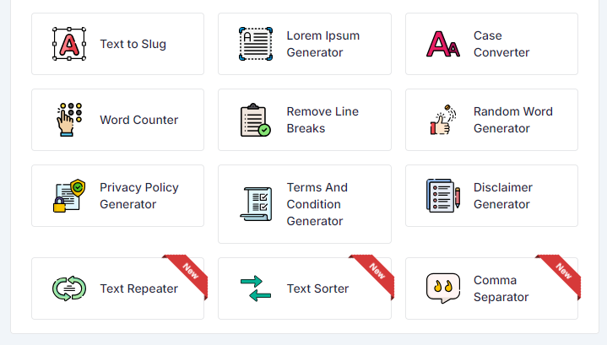The width and height of the screenshot is (607, 345).
Task: Click the Terms And Condition Generator icon
Action: [x=256, y=204]
